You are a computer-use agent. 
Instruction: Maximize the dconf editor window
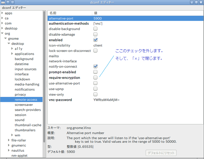(x=196, y=2)
